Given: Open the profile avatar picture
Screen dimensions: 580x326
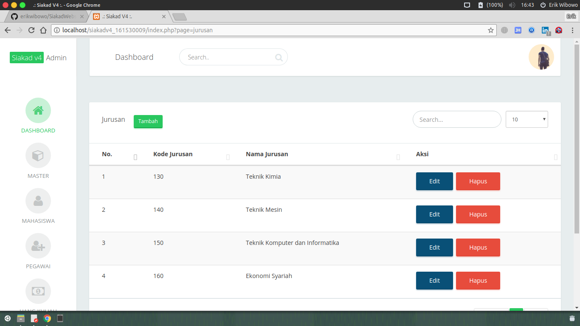Looking at the screenshot, I should [x=541, y=56].
